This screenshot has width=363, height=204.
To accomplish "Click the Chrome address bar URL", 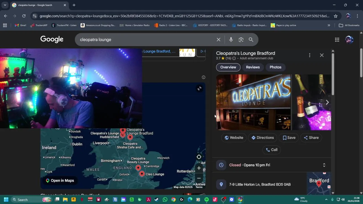I will (x=184, y=16).
